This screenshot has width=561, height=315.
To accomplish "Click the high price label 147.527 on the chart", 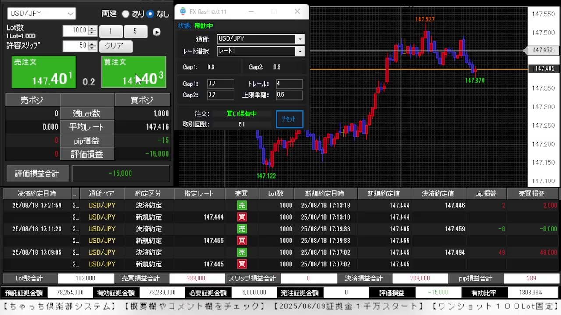I will (425, 19).
